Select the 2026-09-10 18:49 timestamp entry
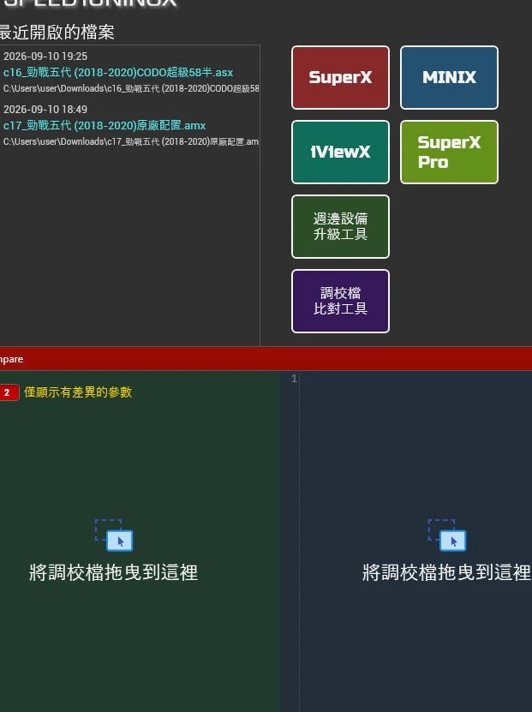 (45, 110)
